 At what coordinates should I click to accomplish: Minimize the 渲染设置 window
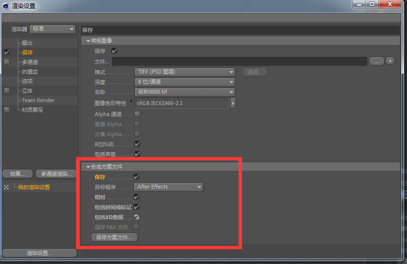[359, 4]
